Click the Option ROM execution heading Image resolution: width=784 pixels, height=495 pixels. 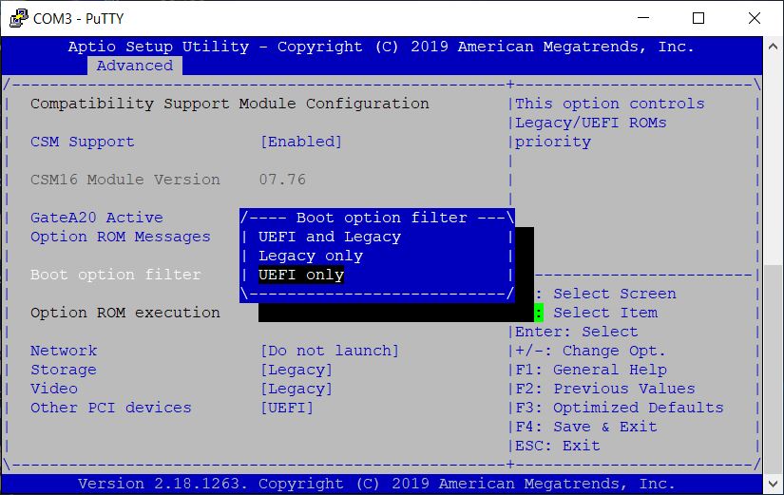click(125, 313)
